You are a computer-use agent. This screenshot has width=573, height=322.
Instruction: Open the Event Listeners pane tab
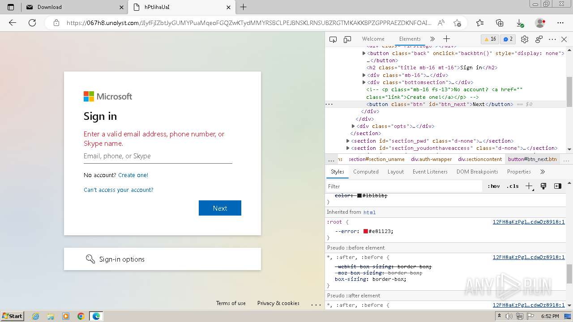[x=430, y=172]
